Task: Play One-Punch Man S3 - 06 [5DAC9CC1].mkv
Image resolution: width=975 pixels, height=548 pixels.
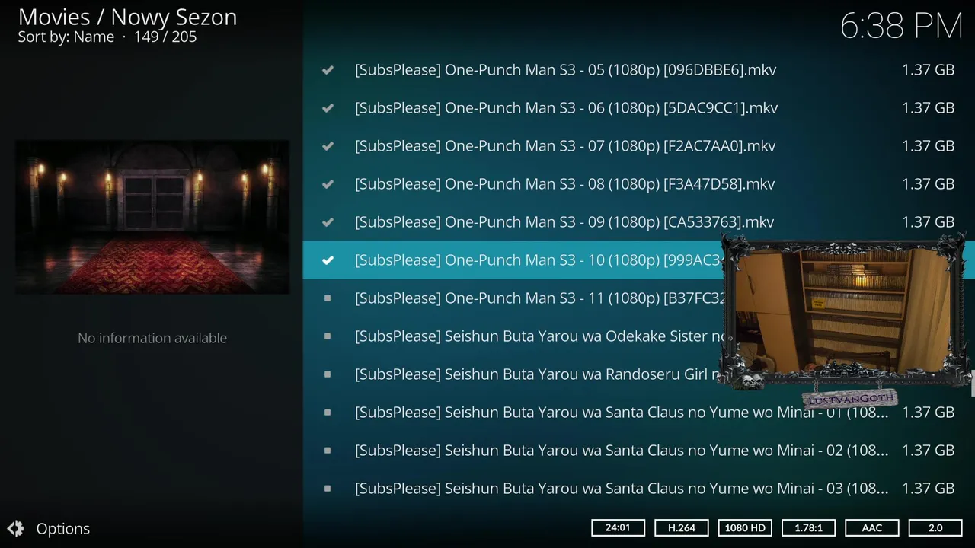Action: point(638,108)
